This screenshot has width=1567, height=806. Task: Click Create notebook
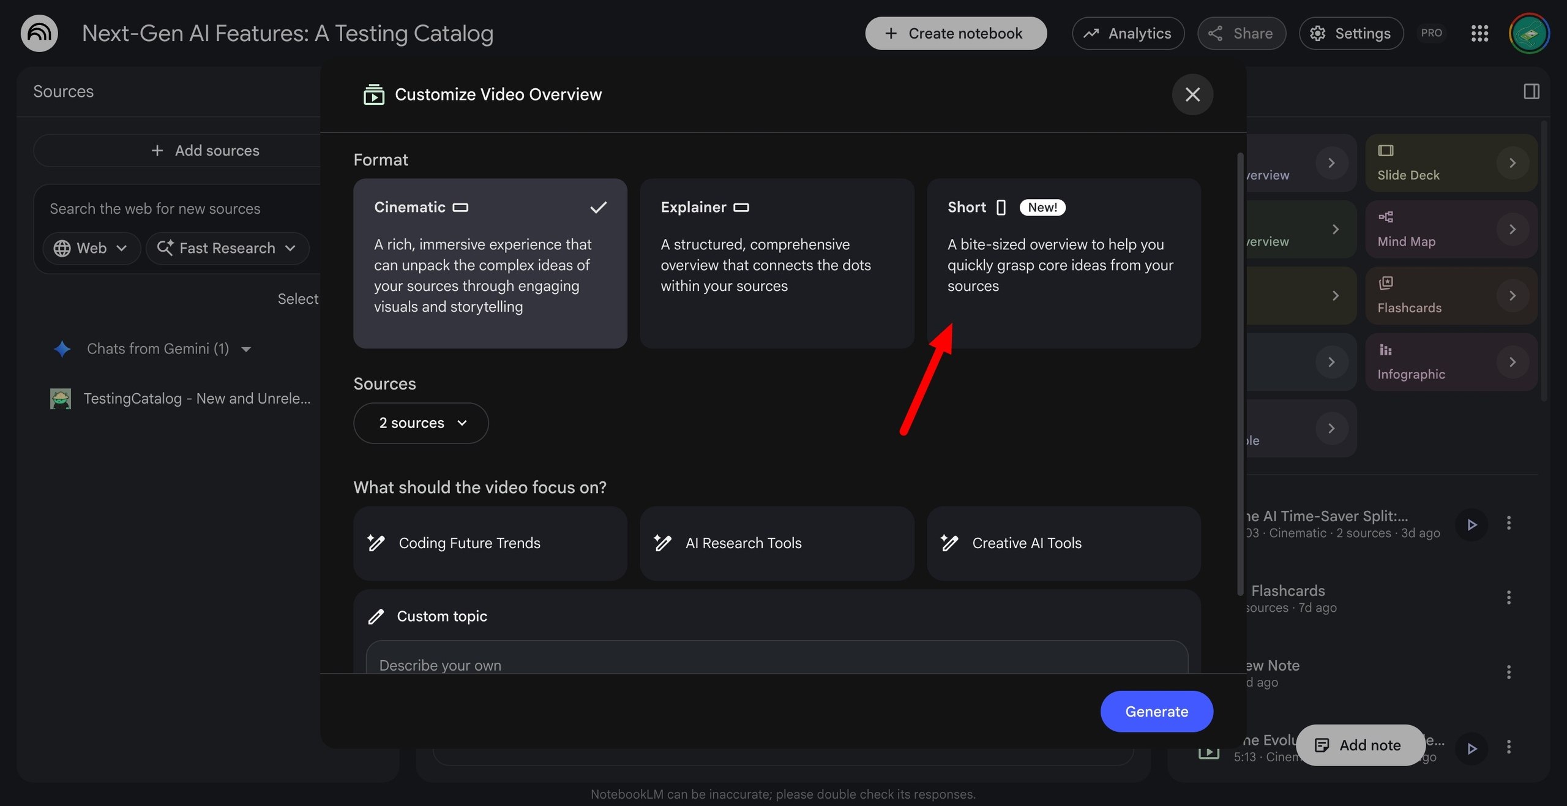[956, 33]
